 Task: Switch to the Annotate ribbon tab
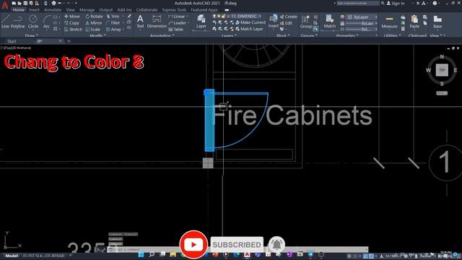tap(53, 9)
